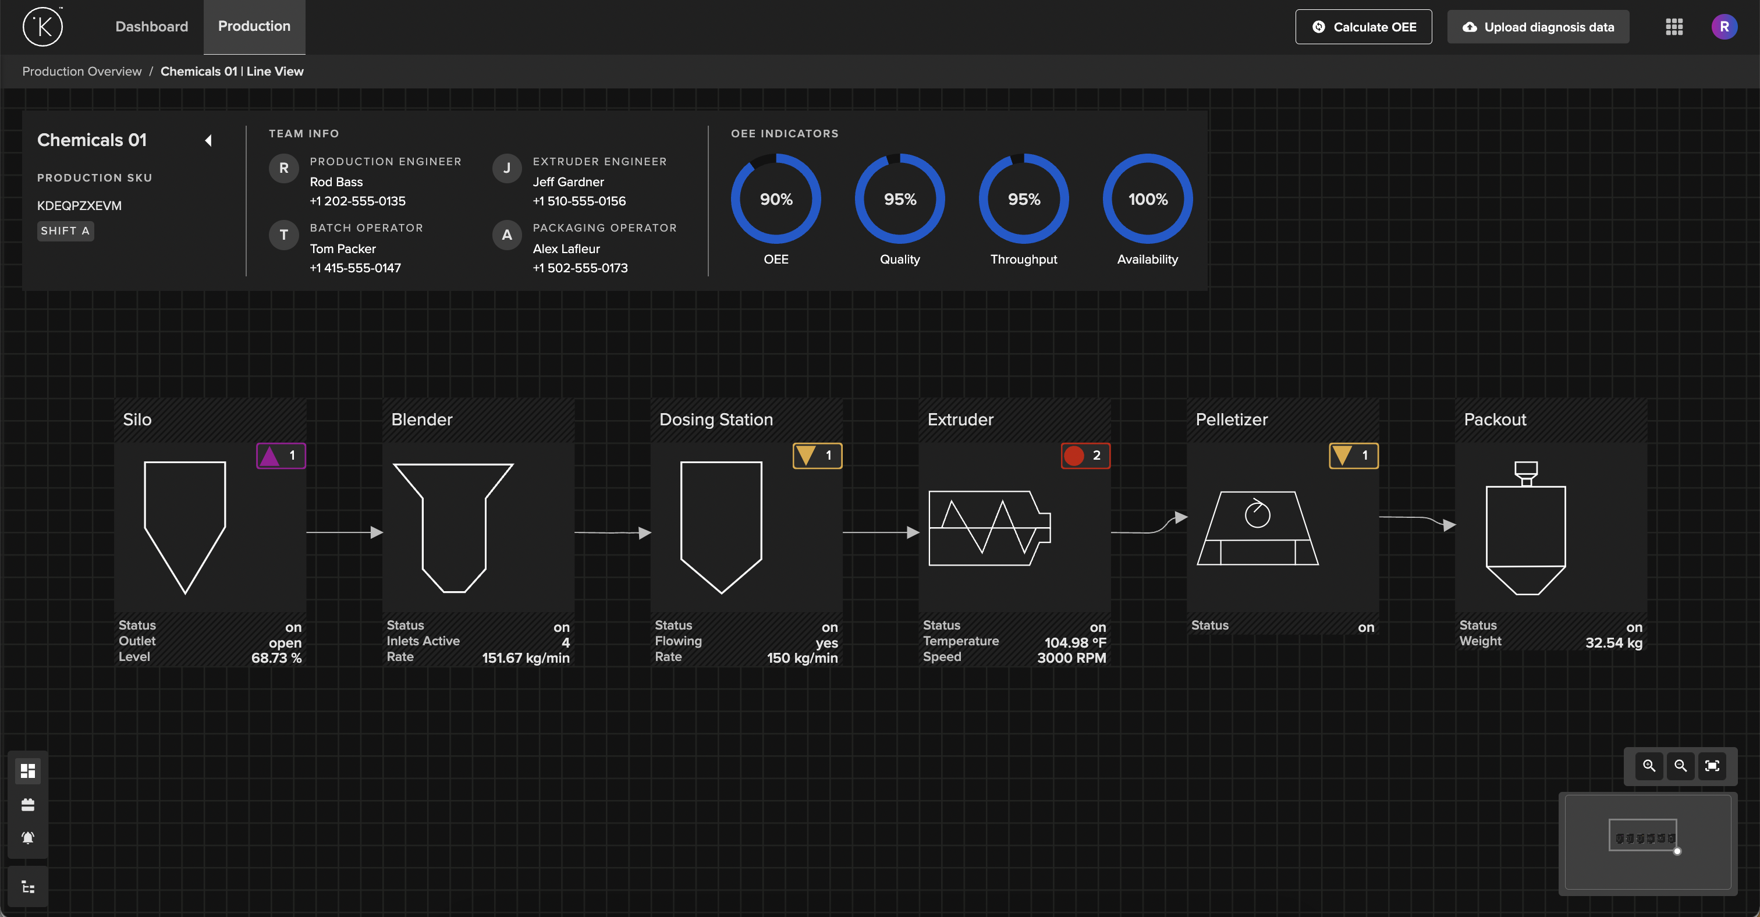This screenshot has height=917, width=1760.
Task: Select the Production tab
Action: 254,27
